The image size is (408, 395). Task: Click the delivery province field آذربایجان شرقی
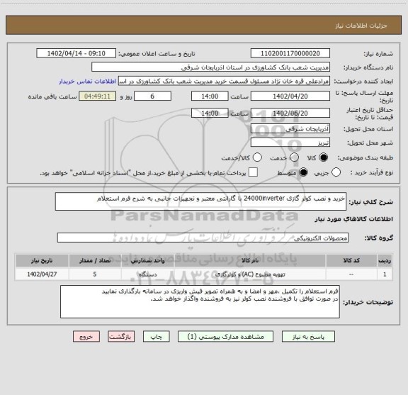coord(290,129)
